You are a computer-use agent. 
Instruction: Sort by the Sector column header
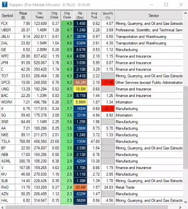coord(149,15)
